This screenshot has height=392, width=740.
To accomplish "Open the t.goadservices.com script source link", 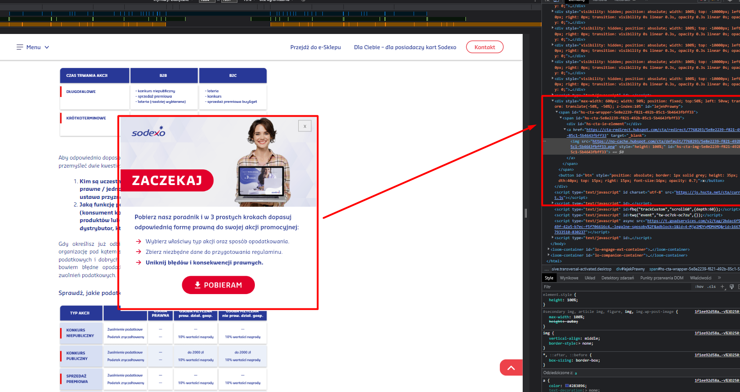I will click(x=693, y=221).
